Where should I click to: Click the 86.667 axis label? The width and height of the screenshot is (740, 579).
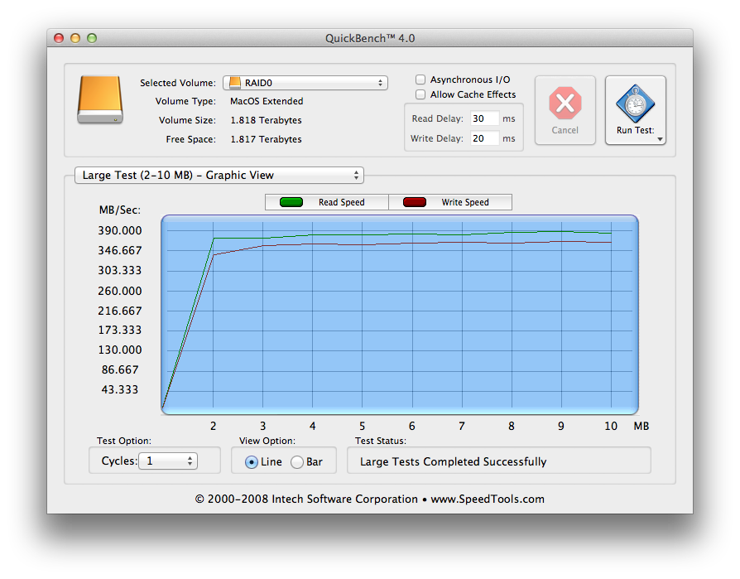coord(120,369)
